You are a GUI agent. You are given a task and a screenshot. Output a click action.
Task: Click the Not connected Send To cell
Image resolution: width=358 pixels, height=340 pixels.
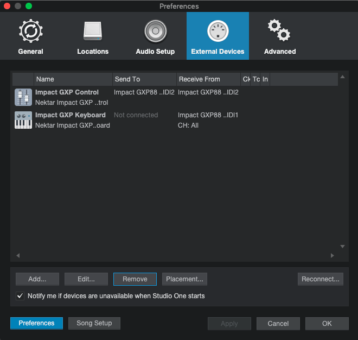[x=136, y=115]
